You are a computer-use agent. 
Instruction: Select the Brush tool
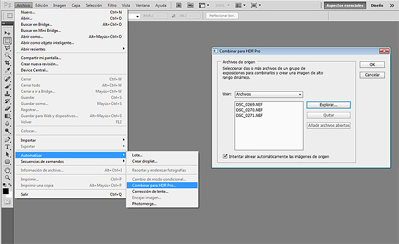click(7, 86)
